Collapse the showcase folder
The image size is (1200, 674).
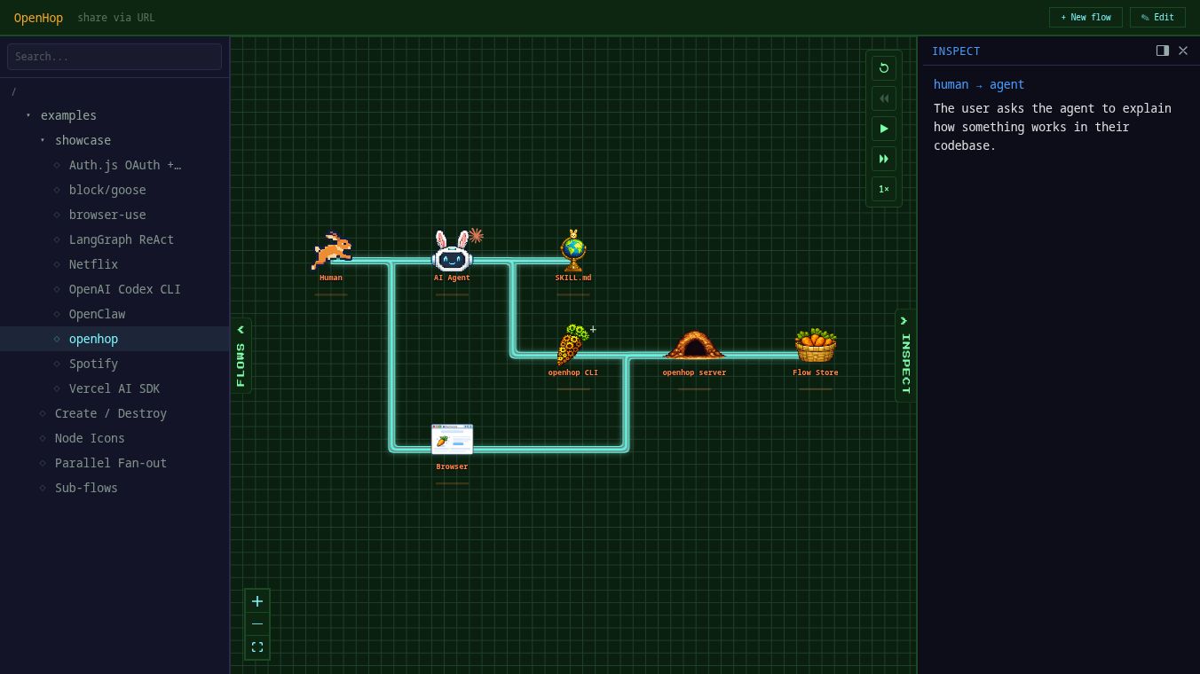click(x=114, y=140)
